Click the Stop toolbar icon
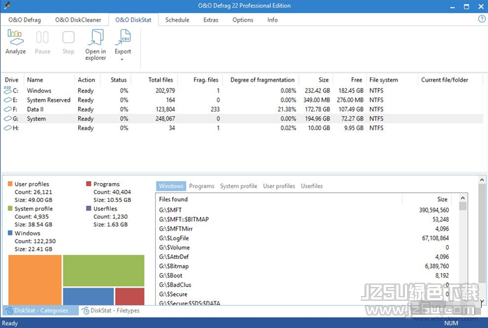This screenshot has width=488, height=328. (x=68, y=38)
